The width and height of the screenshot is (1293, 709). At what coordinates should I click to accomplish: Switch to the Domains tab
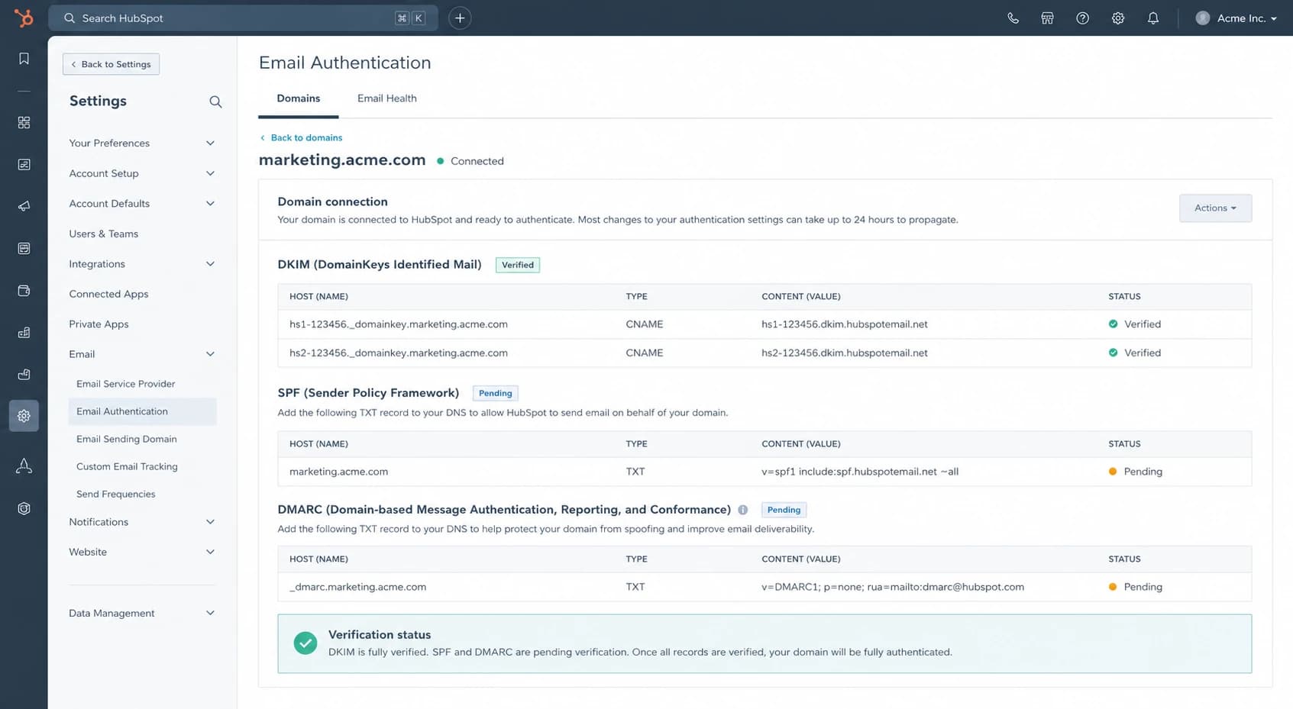coord(299,98)
